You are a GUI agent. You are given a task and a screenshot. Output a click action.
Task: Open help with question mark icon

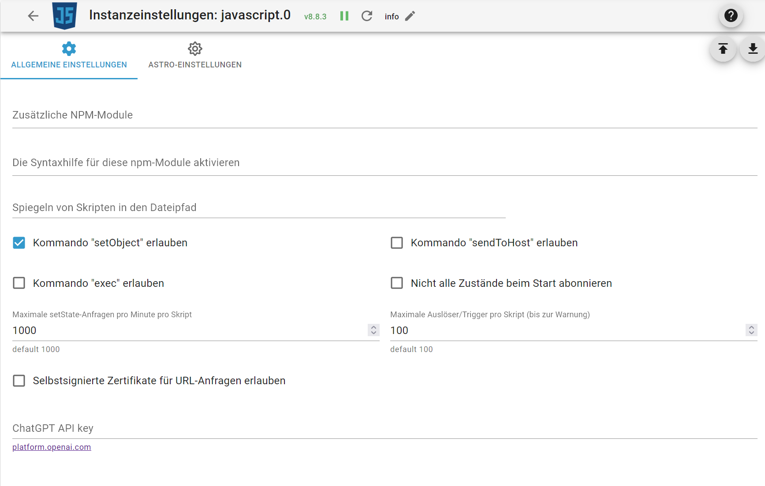731,16
